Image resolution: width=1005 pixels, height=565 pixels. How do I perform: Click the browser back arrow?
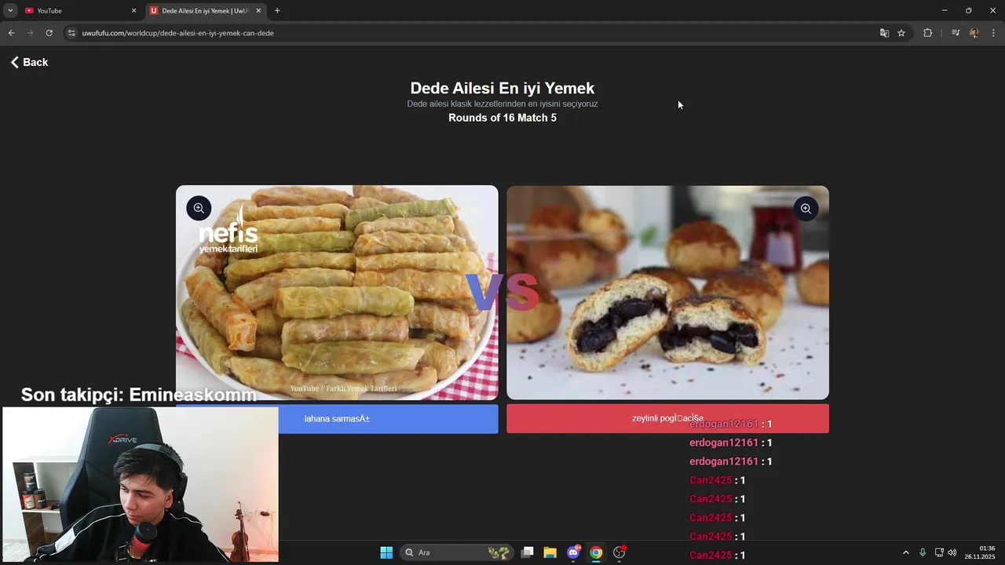tap(11, 33)
